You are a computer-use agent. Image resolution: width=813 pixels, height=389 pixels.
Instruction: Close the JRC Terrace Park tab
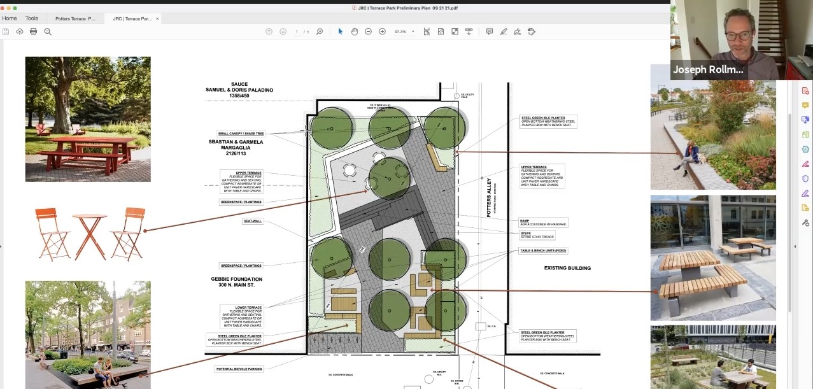(158, 18)
